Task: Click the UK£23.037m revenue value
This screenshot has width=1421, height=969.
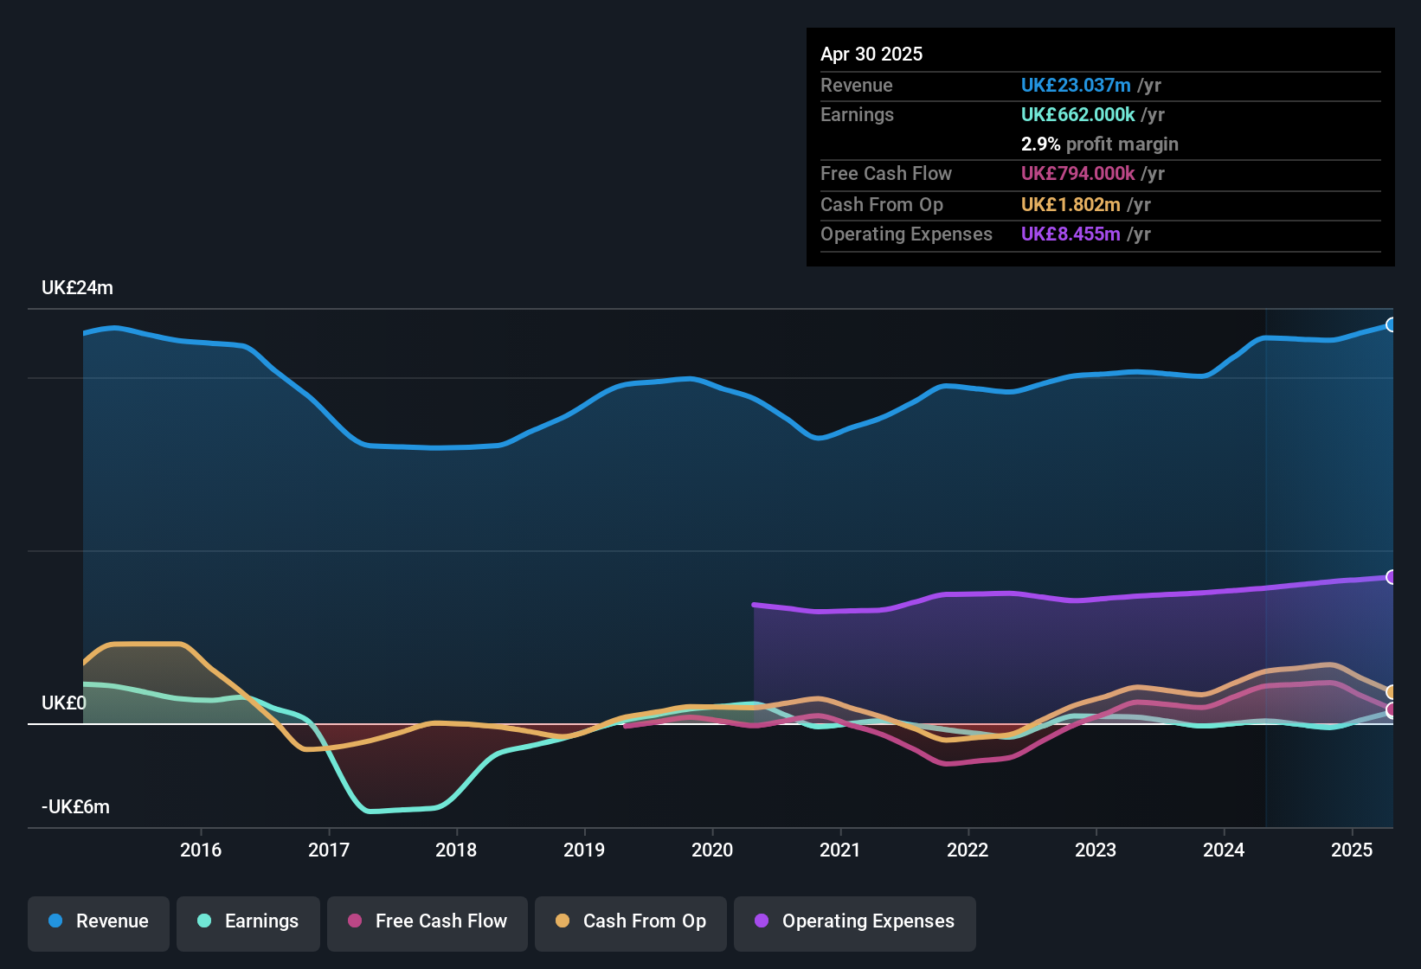Action: pyautogui.click(x=1076, y=85)
